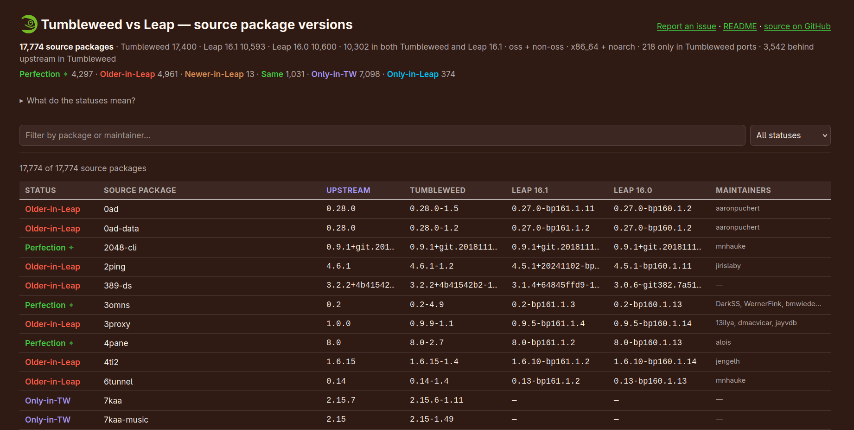Select the 6tunnel package name
Viewport: 854px width, 430px height.
click(118, 382)
